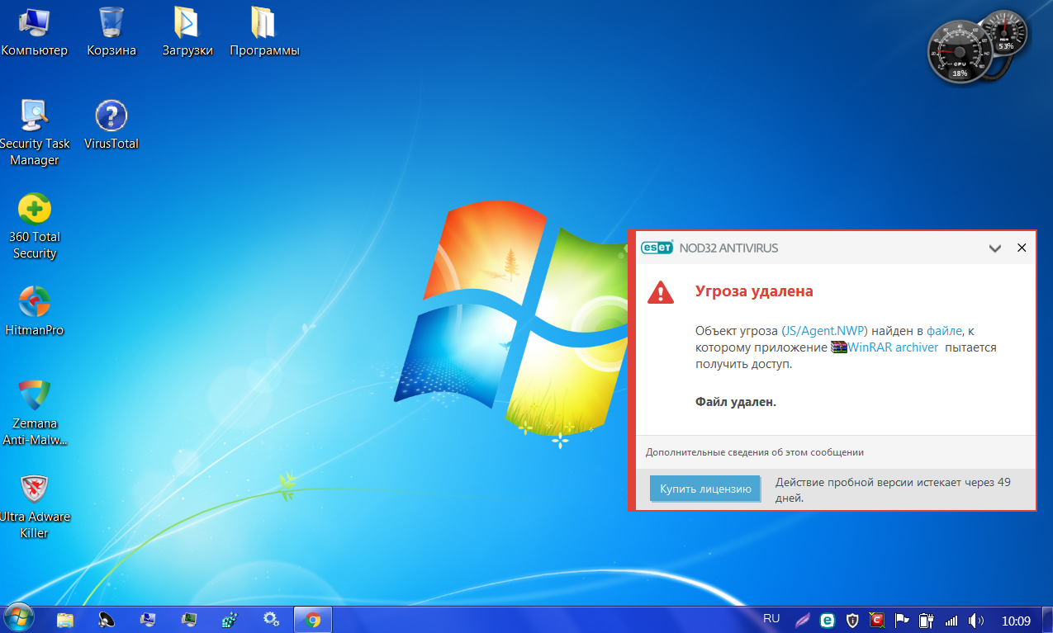Viewport: 1053px width, 633px height.
Task: Click the Show desktop strip
Action: (1047, 620)
